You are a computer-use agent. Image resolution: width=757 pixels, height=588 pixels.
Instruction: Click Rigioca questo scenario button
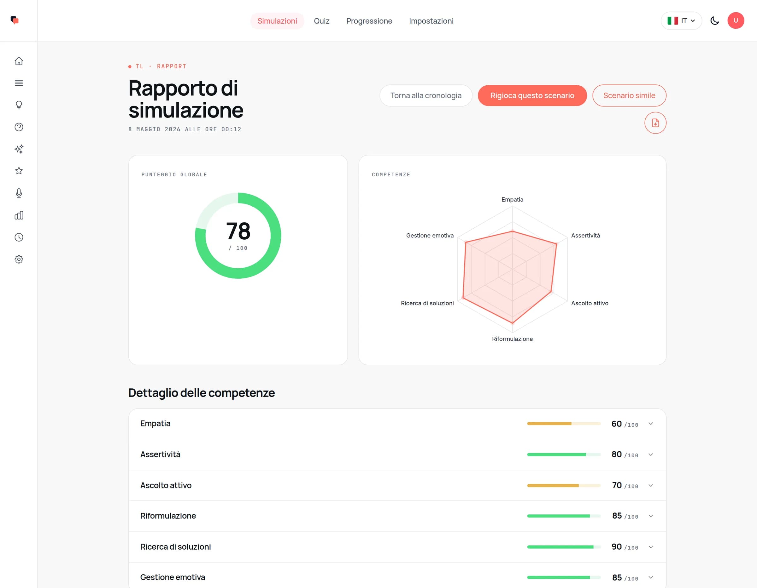[x=532, y=95]
